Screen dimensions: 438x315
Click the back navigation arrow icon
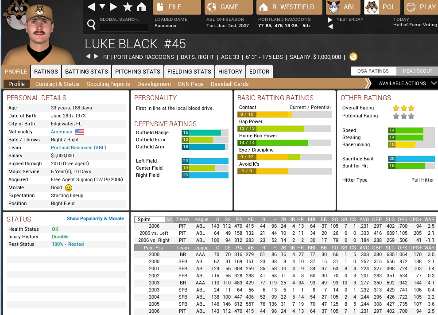(x=91, y=7)
